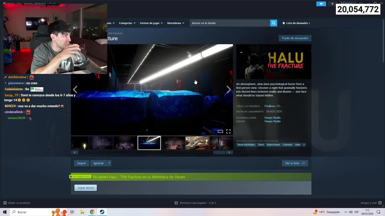Image resolution: width=385 pixels, height=216 pixels.
Task: Expand more tags with plus button
Action: tap(304, 145)
